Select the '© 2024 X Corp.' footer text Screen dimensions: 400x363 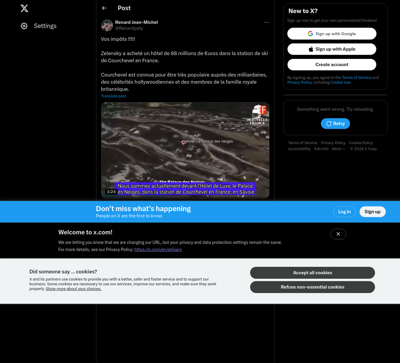click(x=363, y=149)
